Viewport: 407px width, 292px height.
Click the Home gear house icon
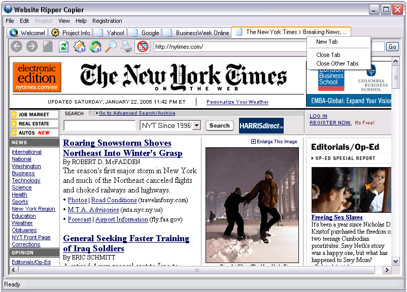pos(80,47)
